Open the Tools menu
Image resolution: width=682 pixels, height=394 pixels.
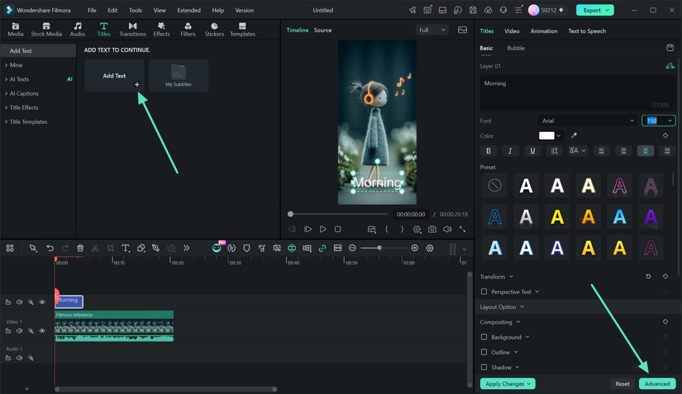pos(135,10)
